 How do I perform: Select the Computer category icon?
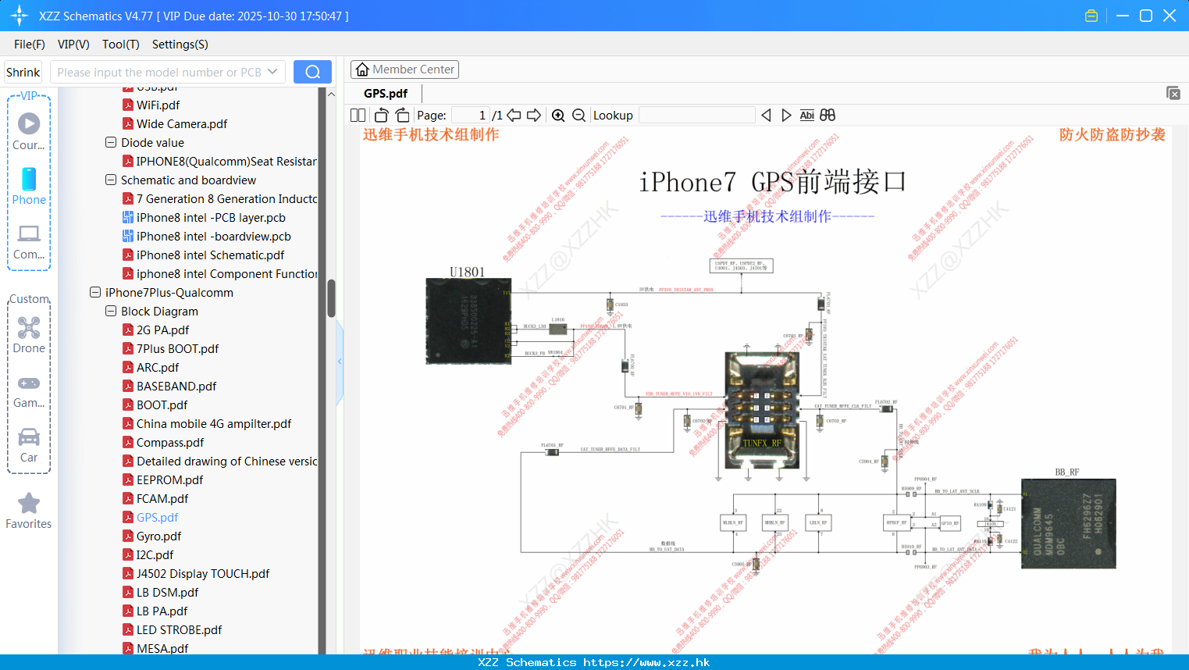point(29,233)
